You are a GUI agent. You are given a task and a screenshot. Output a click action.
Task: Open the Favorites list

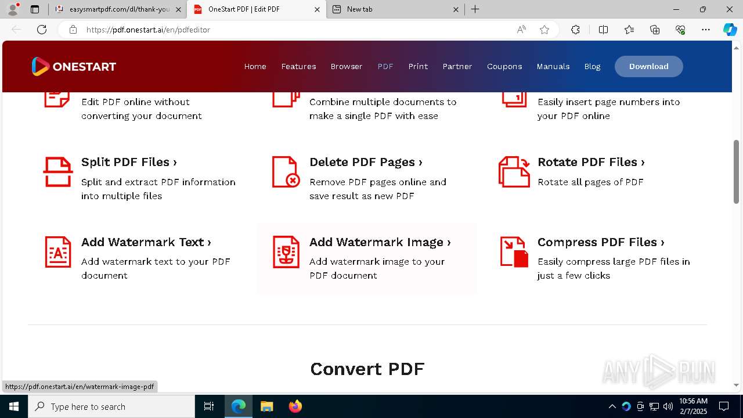tap(629, 30)
